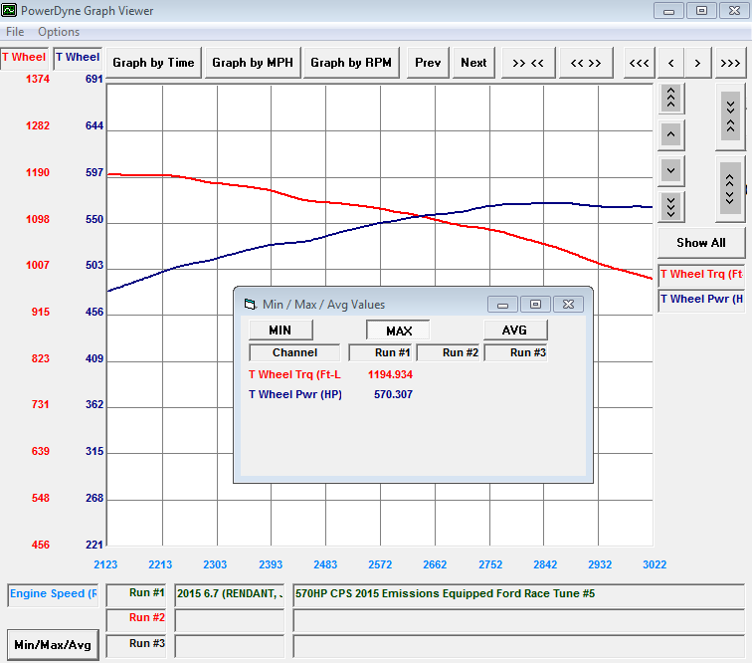Click the single '<' scroll left button
This screenshot has height=663, width=752.
[x=671, y=63]
